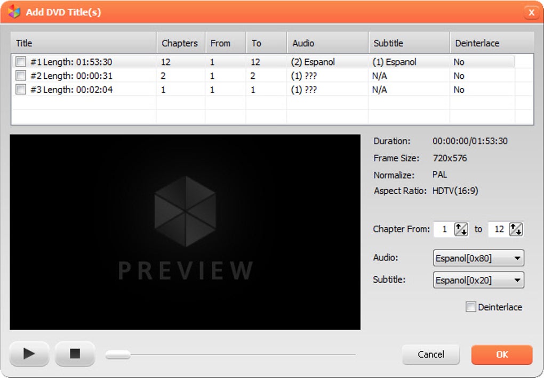
Task: Click in the Chapter From value field
Action: coord(444,229)
